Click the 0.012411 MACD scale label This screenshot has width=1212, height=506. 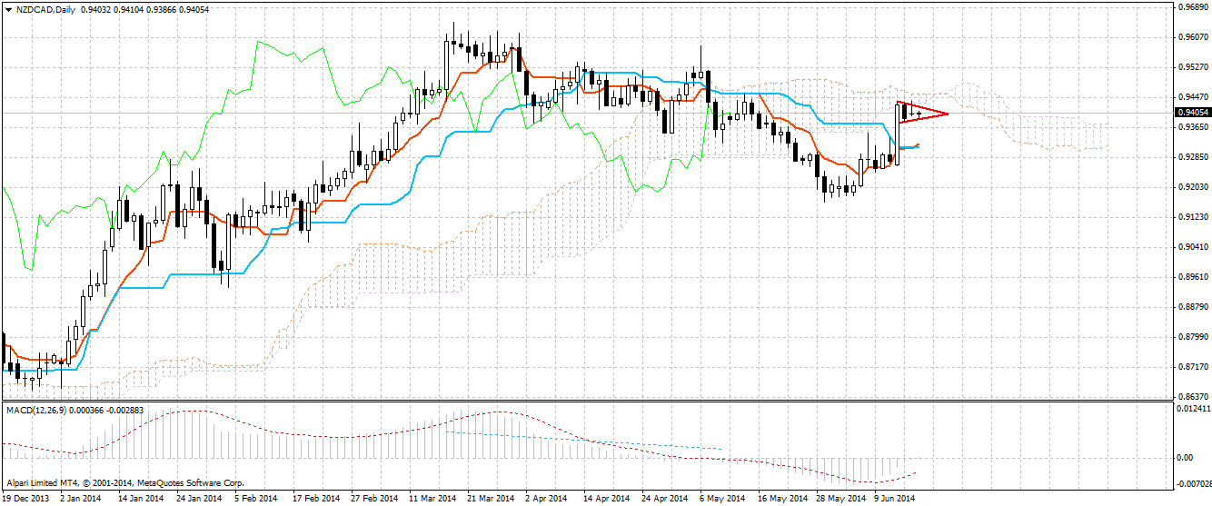[1193, 410]
